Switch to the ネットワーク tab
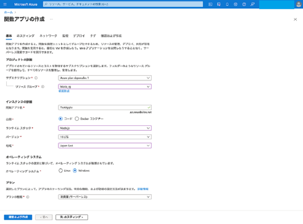The image size is (303, 224). [x=48, y=36]
